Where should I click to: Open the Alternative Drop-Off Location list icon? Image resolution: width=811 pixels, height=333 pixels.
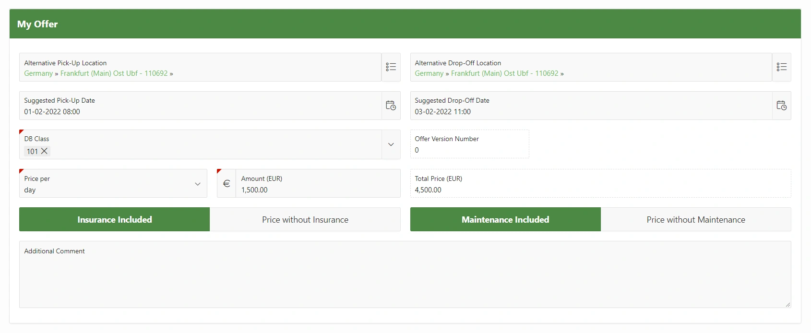[x=781, y=67]
